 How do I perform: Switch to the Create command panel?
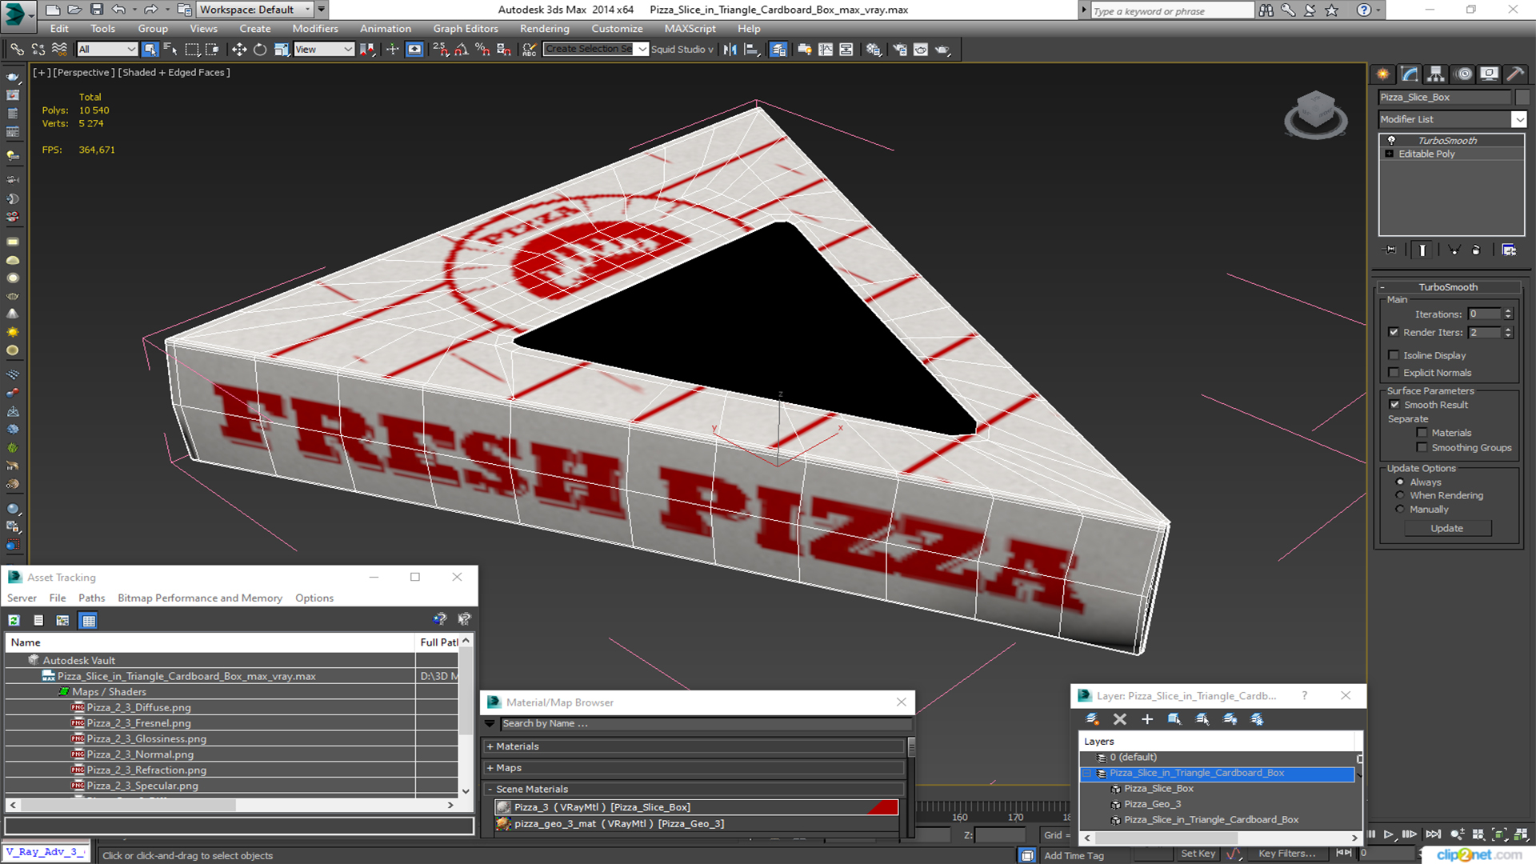tap(1383, 74)
